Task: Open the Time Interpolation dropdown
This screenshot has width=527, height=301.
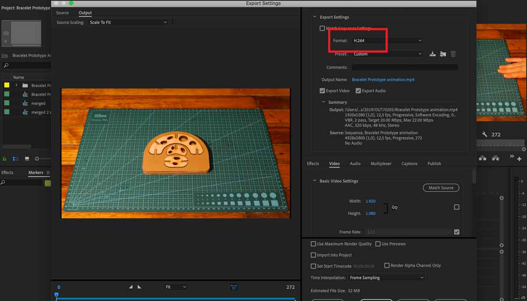Action: tap(386, 278)
